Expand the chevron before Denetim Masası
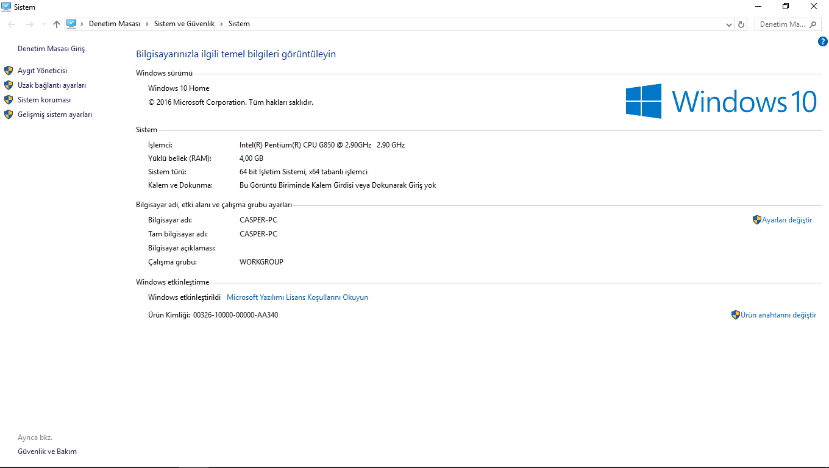This screenshot has width=829, height=468. coord(83,24)
